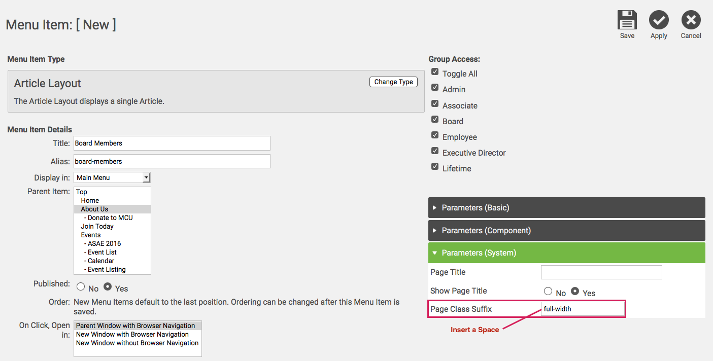The height and width of the screenshot is (361, 713).
Task: Select Show Page Title No option
Action: pos(548,292)
